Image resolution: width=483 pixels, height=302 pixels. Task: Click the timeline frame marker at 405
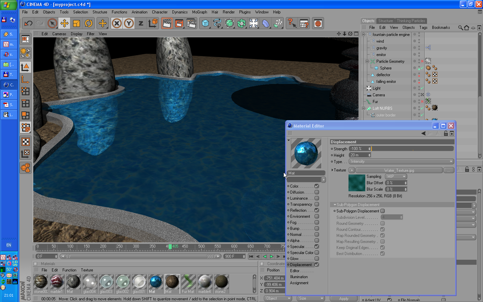tap(170, 246)
